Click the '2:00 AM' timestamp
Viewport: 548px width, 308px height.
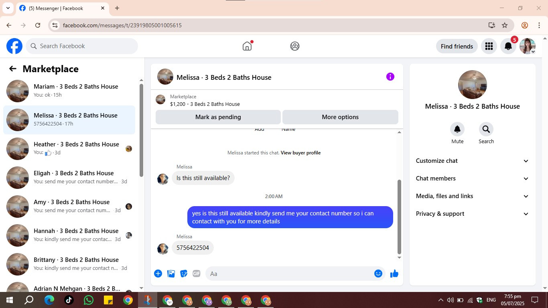tap(274, 197)
